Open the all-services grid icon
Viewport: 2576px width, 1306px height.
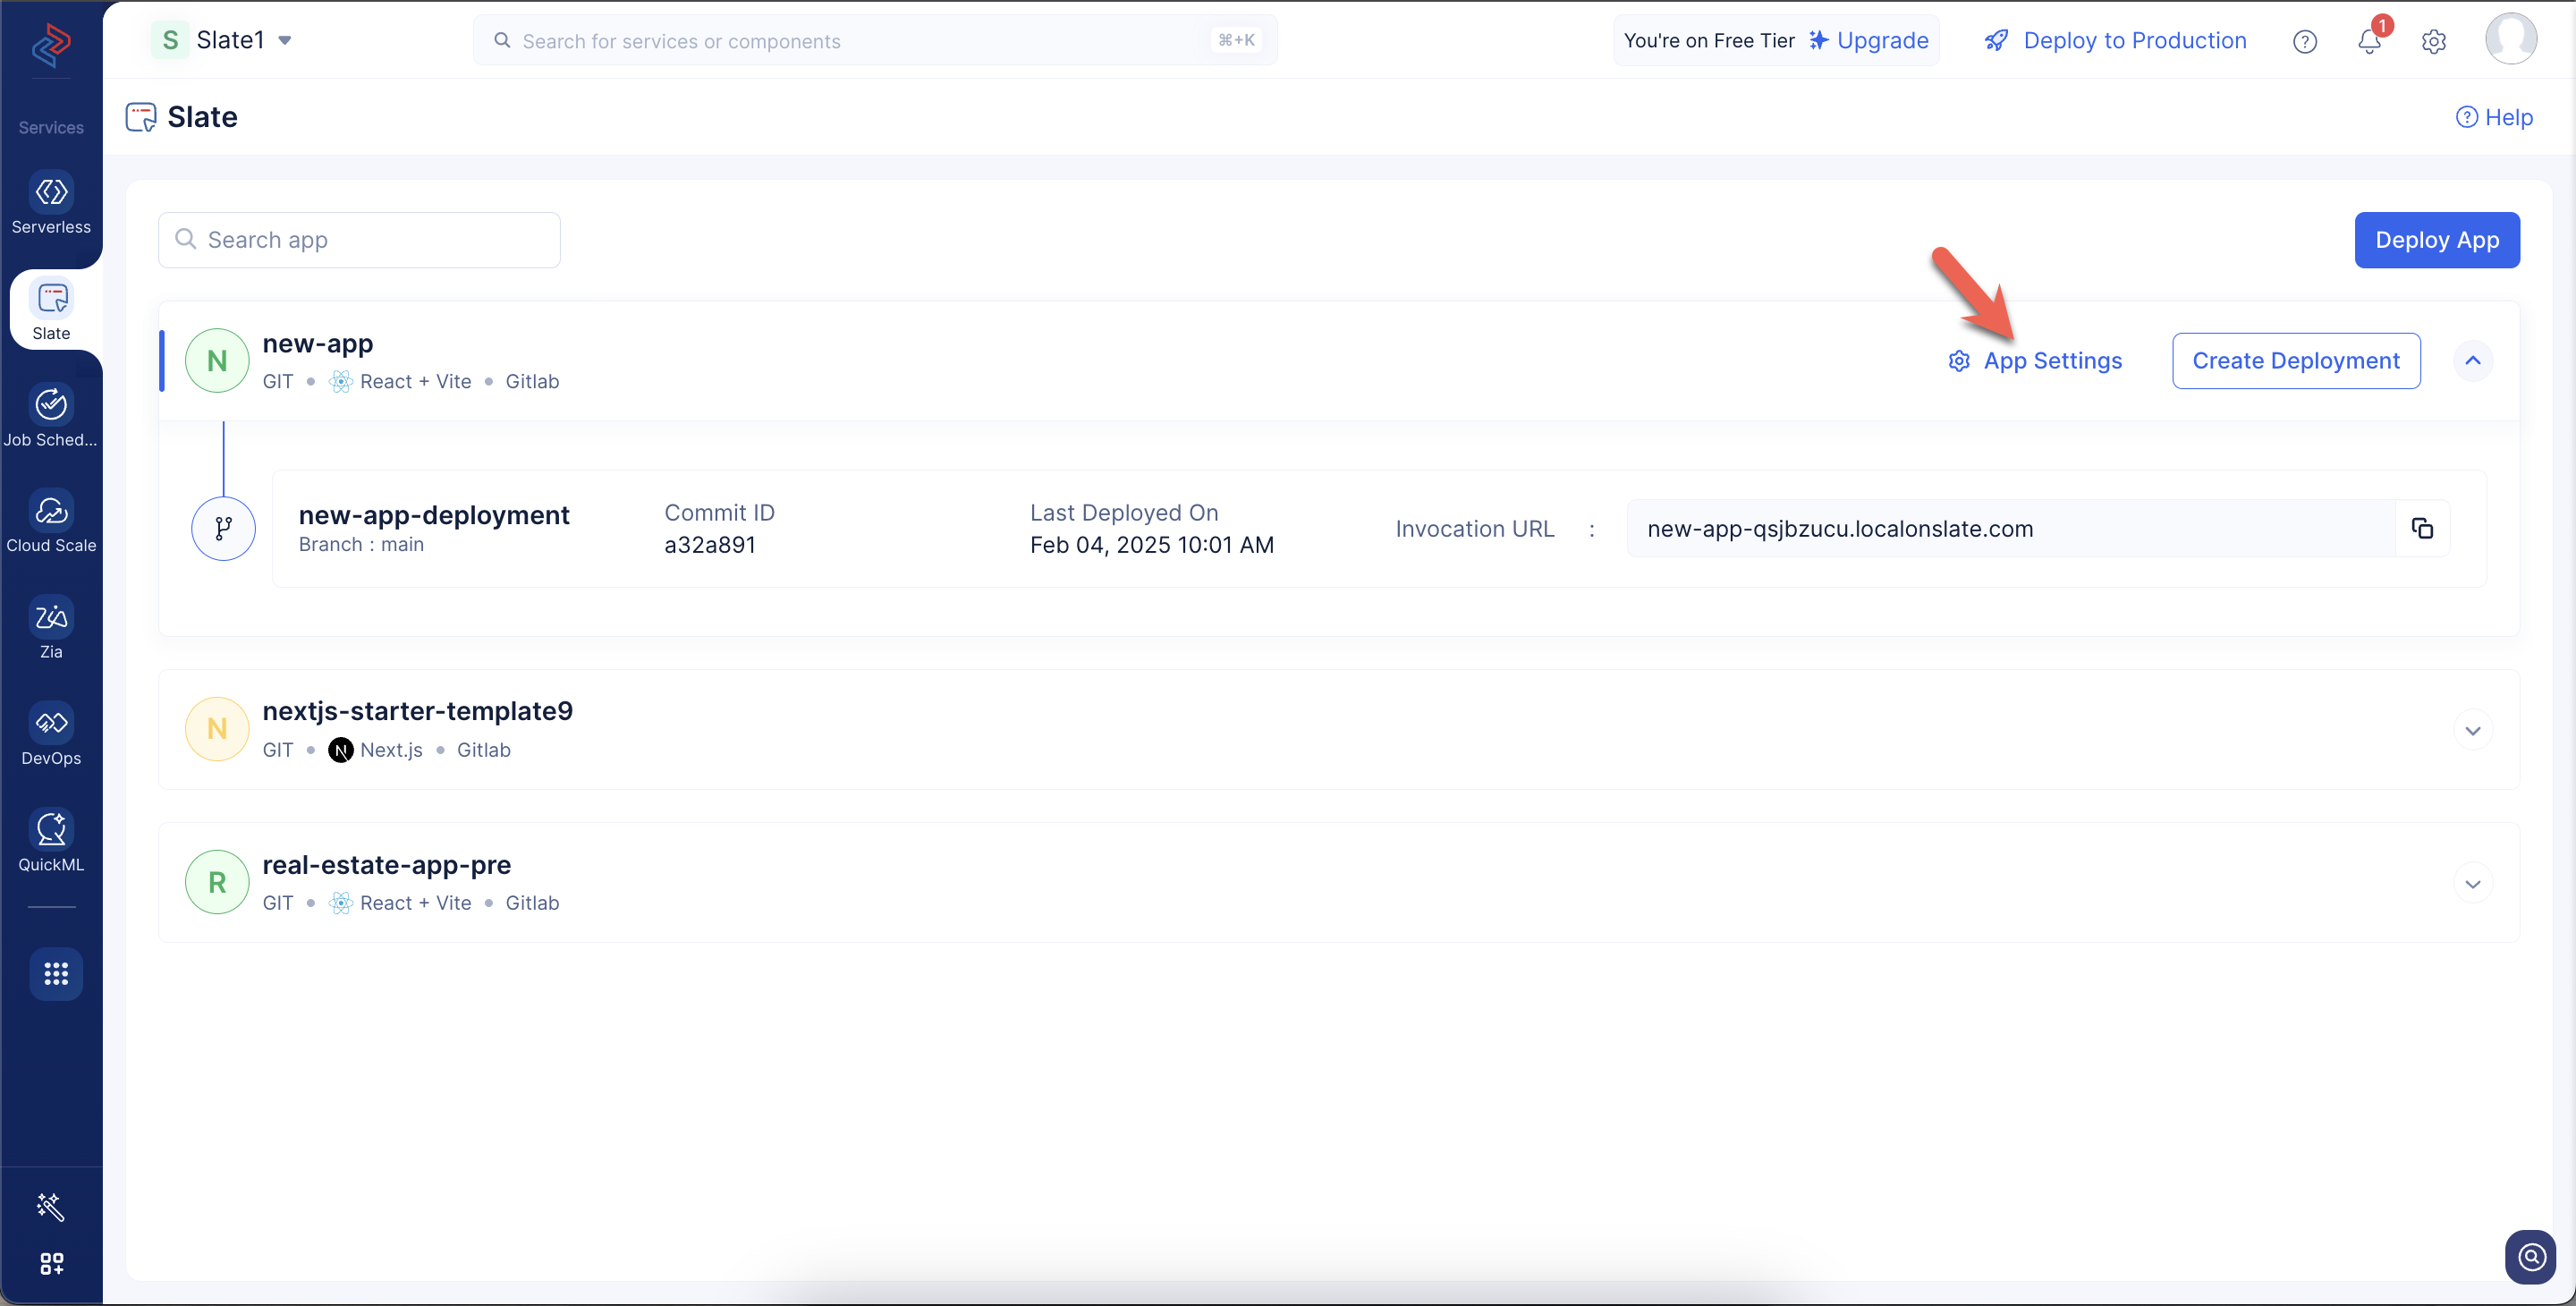[x=56, y=973]
